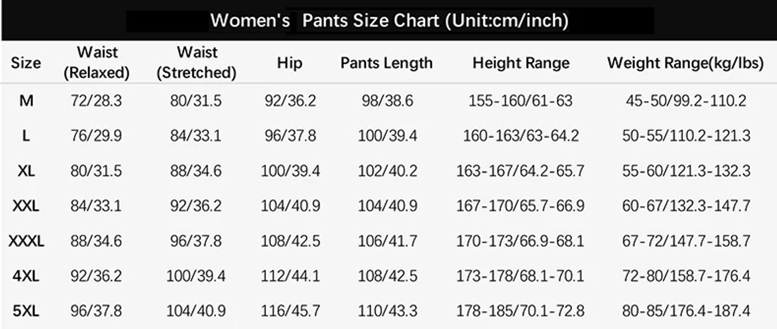Click the Size column header
777x329 pixels.
coord(26,63)
